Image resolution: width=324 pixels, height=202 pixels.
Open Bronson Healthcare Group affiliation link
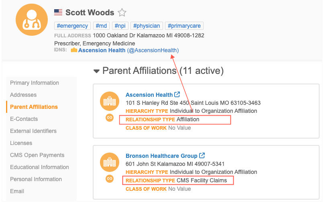(x=161, y=156)
